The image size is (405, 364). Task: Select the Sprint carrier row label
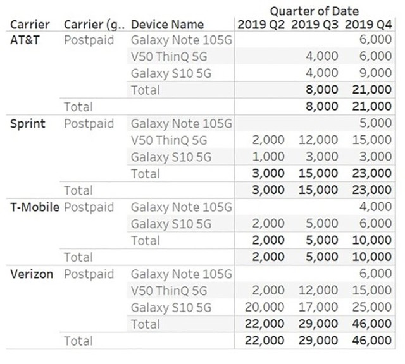[28, 124]
